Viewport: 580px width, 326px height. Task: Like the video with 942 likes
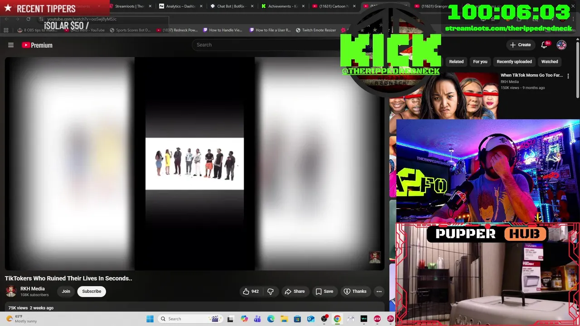pos(251,292)
